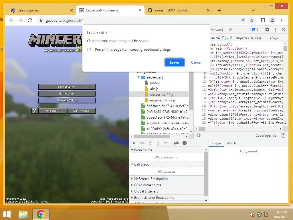Image resolution: width=293 pixels, height=220 pixels.
Task: Toggle pause on exceptions icon
Action: point(185,143)
